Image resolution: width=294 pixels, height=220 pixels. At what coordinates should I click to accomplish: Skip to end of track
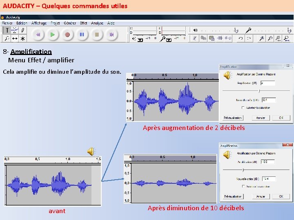pos(111,35)
